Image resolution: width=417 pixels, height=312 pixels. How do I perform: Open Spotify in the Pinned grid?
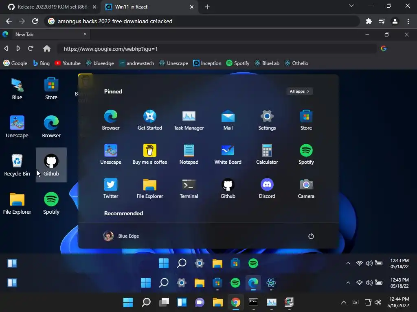click(x=306, y=154)
